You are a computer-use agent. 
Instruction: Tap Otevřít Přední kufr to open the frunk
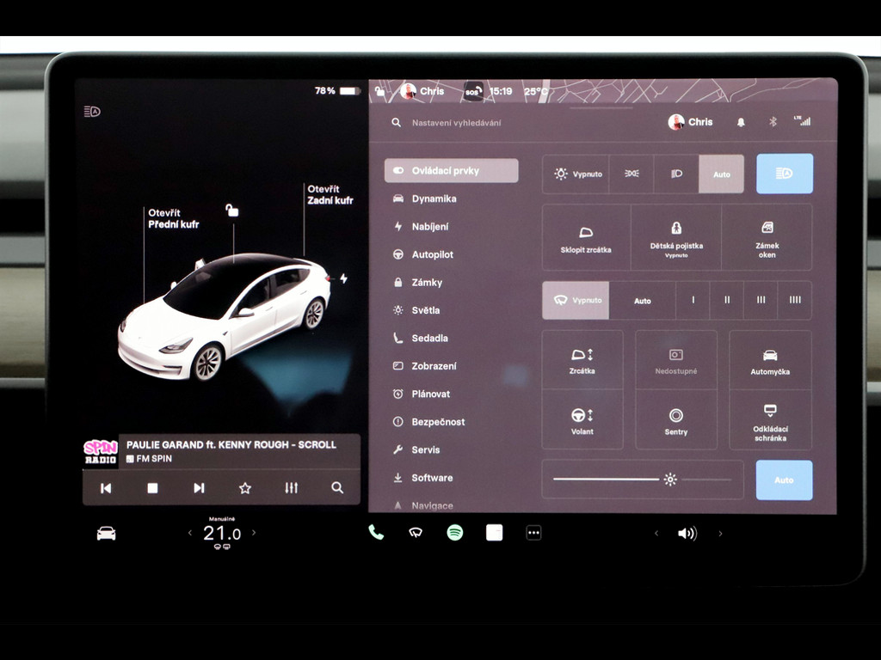(173, 218)
